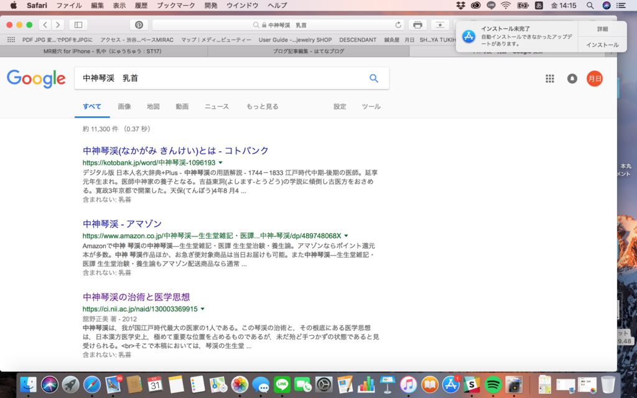Switch to the 画像 search tab

click(x=124, y=106)
